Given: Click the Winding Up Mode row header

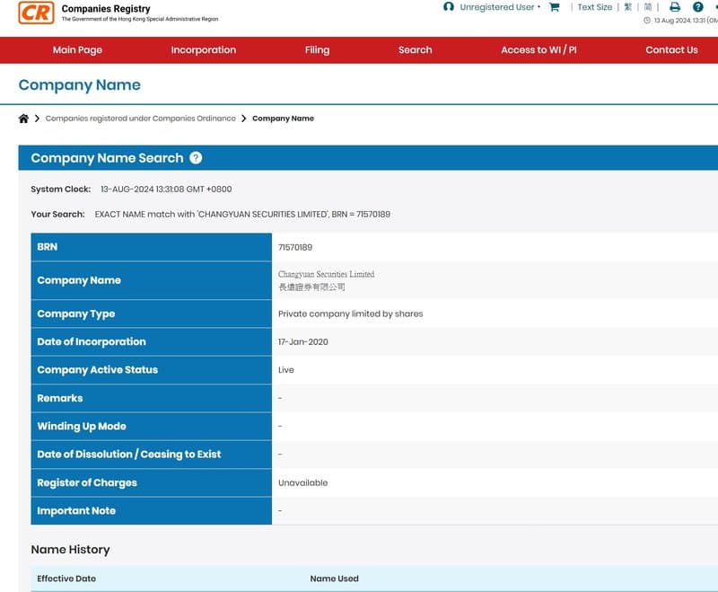Looking at the screenshot, I should (x=151, y=426).
